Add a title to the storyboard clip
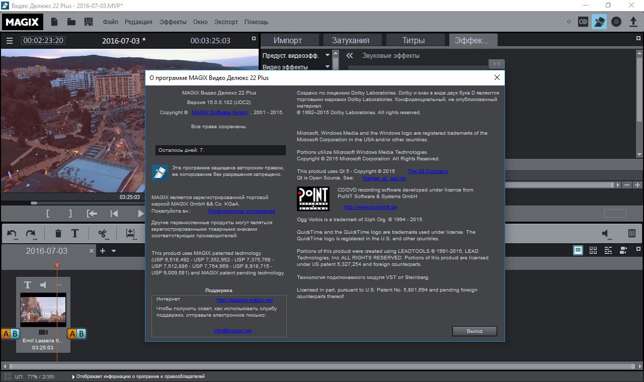Screen dimensions: 644x382 tap(28, 285)
